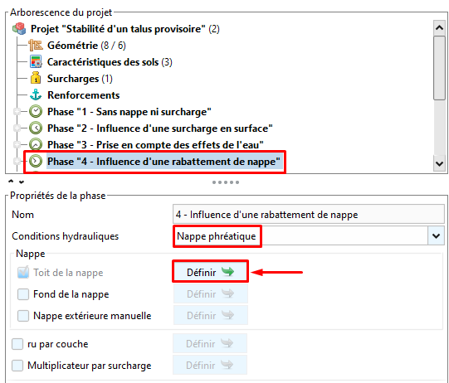Expand the Phase 1 tree node

(x=17, y=111)
